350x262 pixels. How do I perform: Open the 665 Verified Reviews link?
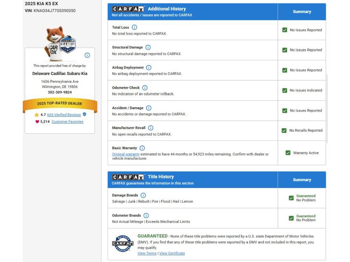64,115
